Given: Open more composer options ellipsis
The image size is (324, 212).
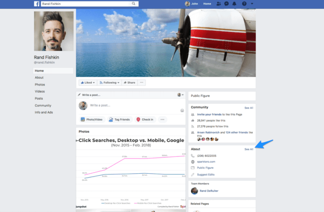Looking at the screenshot, I should coord(162,119).
